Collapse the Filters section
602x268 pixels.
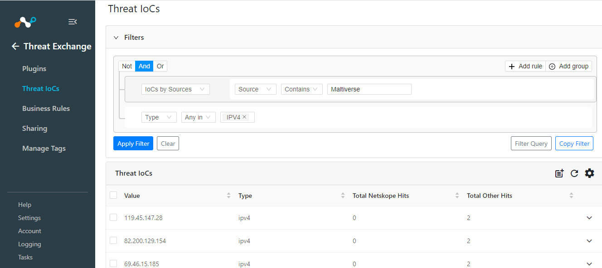(116, 38)
